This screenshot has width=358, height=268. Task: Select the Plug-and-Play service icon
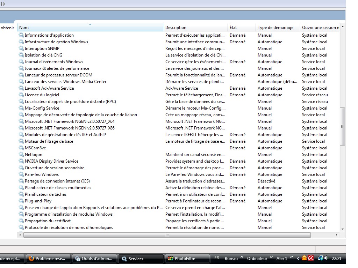click(x=21, y=201)
